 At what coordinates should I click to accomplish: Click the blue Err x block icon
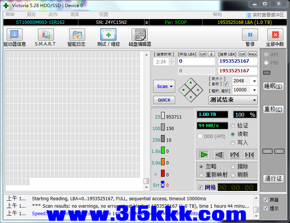[162, 185]
